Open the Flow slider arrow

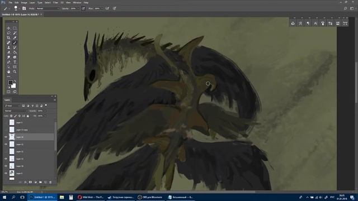click(x=102, y=8)
